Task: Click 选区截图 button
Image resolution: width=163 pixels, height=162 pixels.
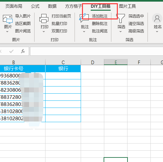Action: click(23, 24)
